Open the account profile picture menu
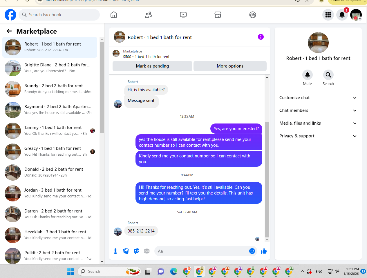 [x=356, y=15]
